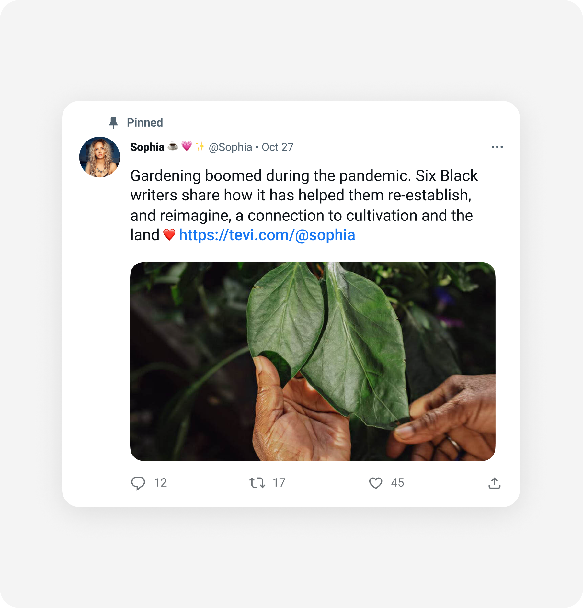Open Sophia's profile avatar picture
The image size is (583, 608).
[100, 157]
